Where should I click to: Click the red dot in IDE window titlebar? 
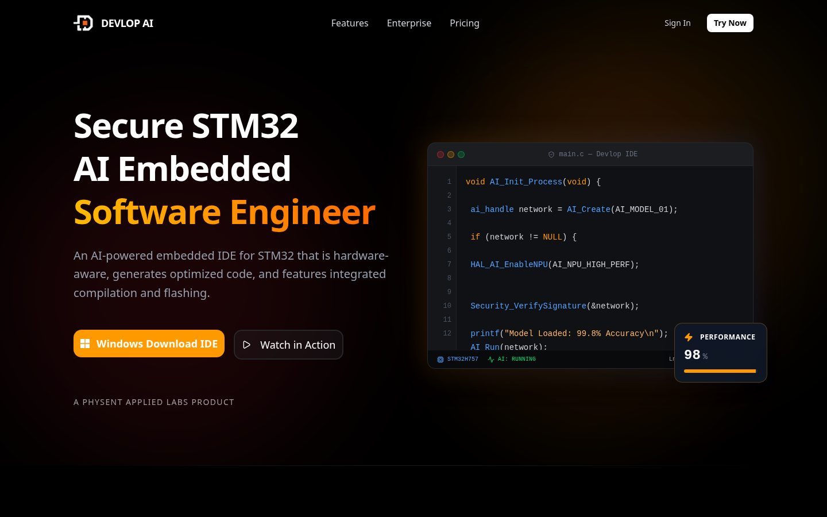click(440, 155)
